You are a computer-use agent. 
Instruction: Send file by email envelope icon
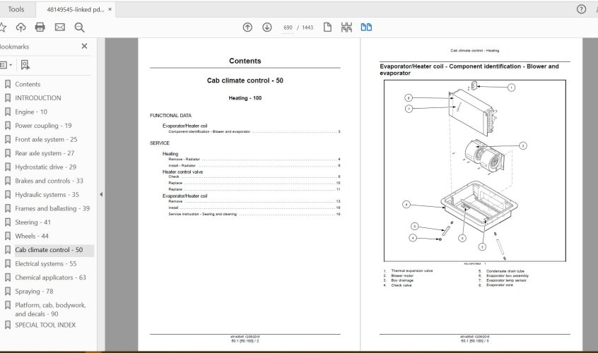[60, 27]
